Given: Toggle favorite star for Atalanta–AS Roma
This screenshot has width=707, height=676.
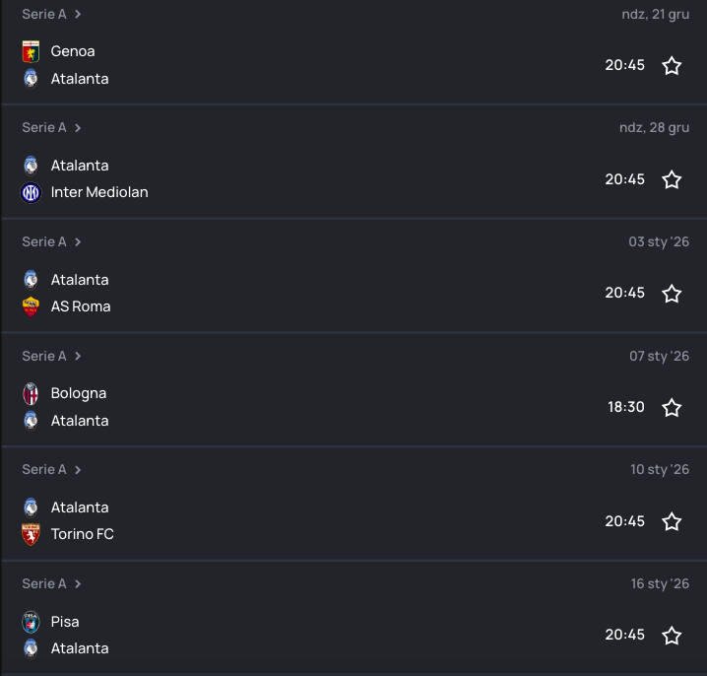Looking at the screenshot, I should pos(672,294).
